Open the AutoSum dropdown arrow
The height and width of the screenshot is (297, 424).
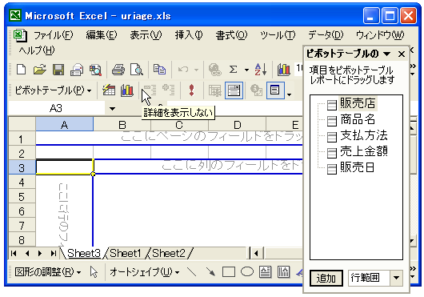point(246,70)
